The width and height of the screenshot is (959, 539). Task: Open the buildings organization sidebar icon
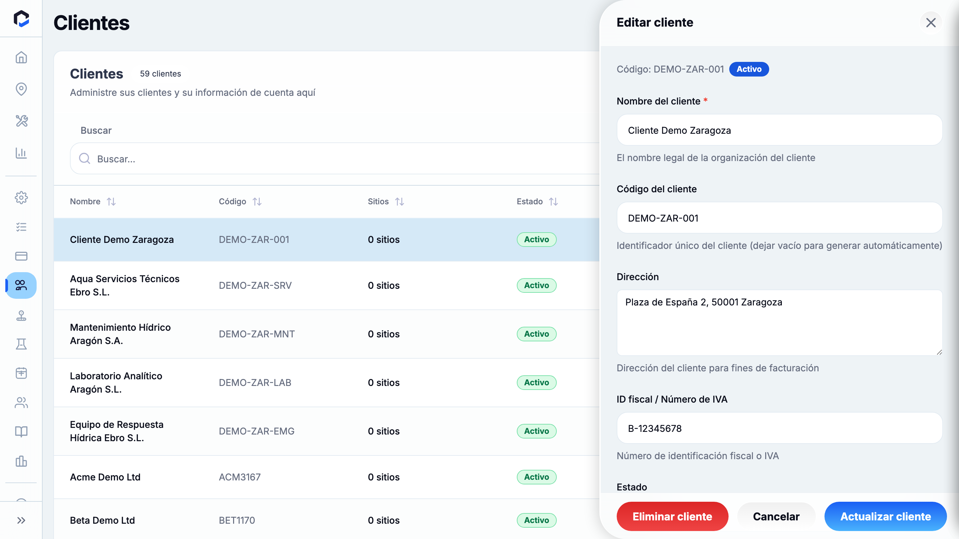click(x=21, y=461)
